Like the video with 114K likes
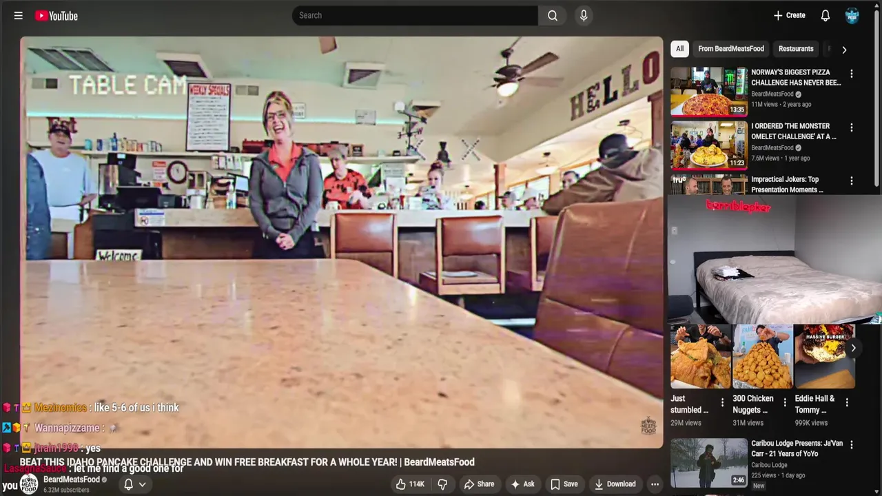 tap(411, 484)
